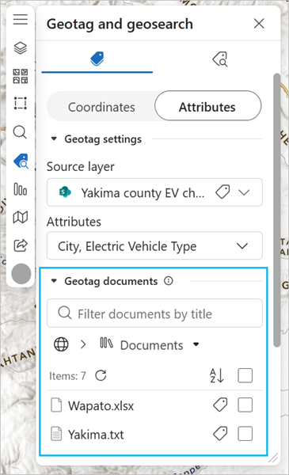The image size is (289, 475).
Task: Click the Yakima.txt file name
Action: [x=96, y=435]
